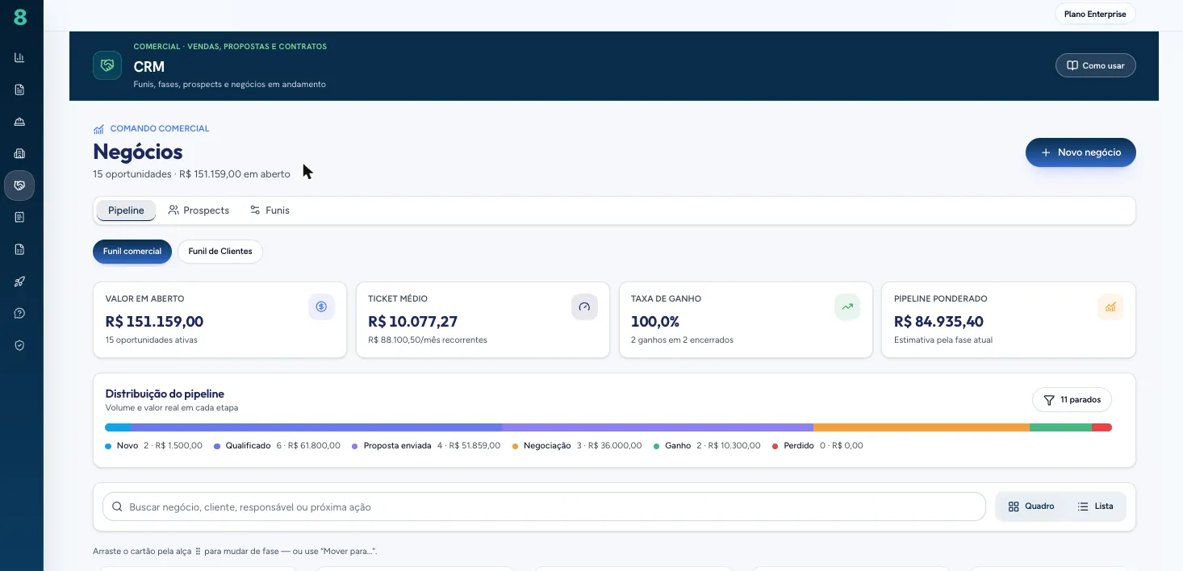The width and height of the screenshot is (1183, 571).
Task: Select the Funil de Clientes funnel
Action: pos(220,252)
